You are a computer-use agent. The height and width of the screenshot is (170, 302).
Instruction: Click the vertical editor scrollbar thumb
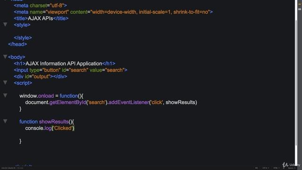coord(296,83)
